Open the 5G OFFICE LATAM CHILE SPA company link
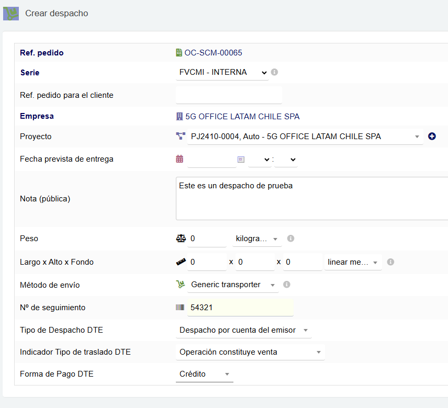Screen dimensions: 448x408 click(x=242, y=117)
